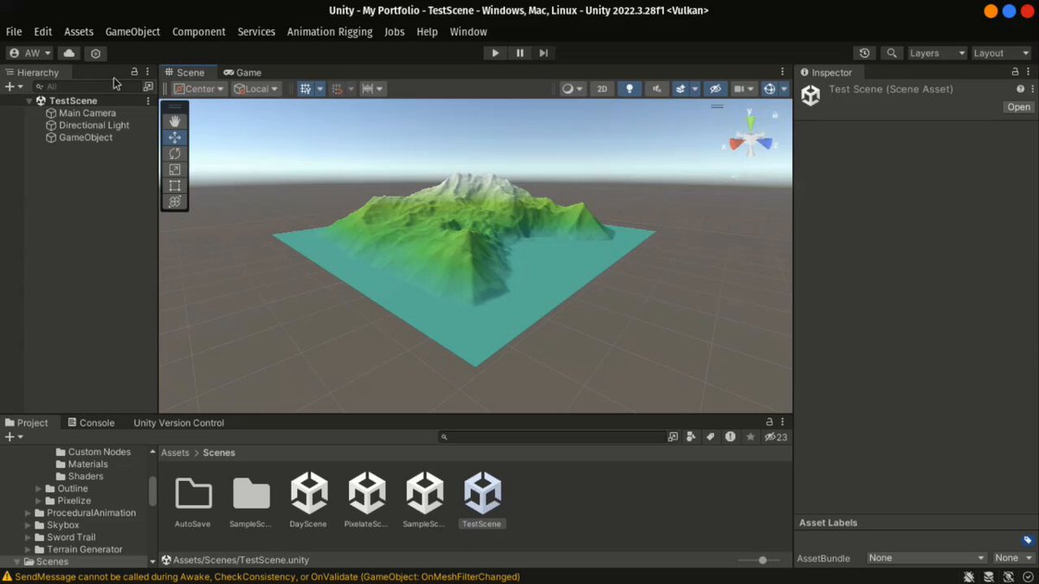The height and width of the screenshot is (584, 1039).
Task: Click the Scene orientation gizmo
Action: (x=751, y=137)
